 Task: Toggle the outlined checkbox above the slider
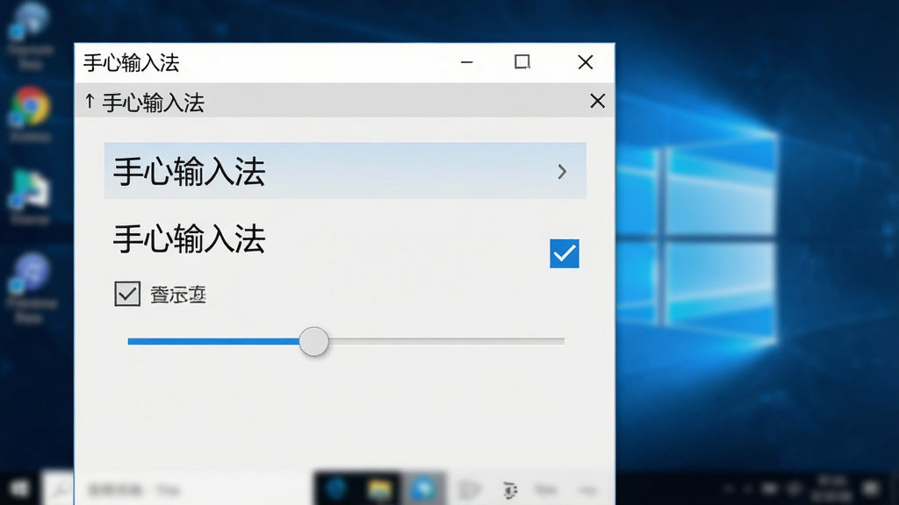(x=127, y=294)
